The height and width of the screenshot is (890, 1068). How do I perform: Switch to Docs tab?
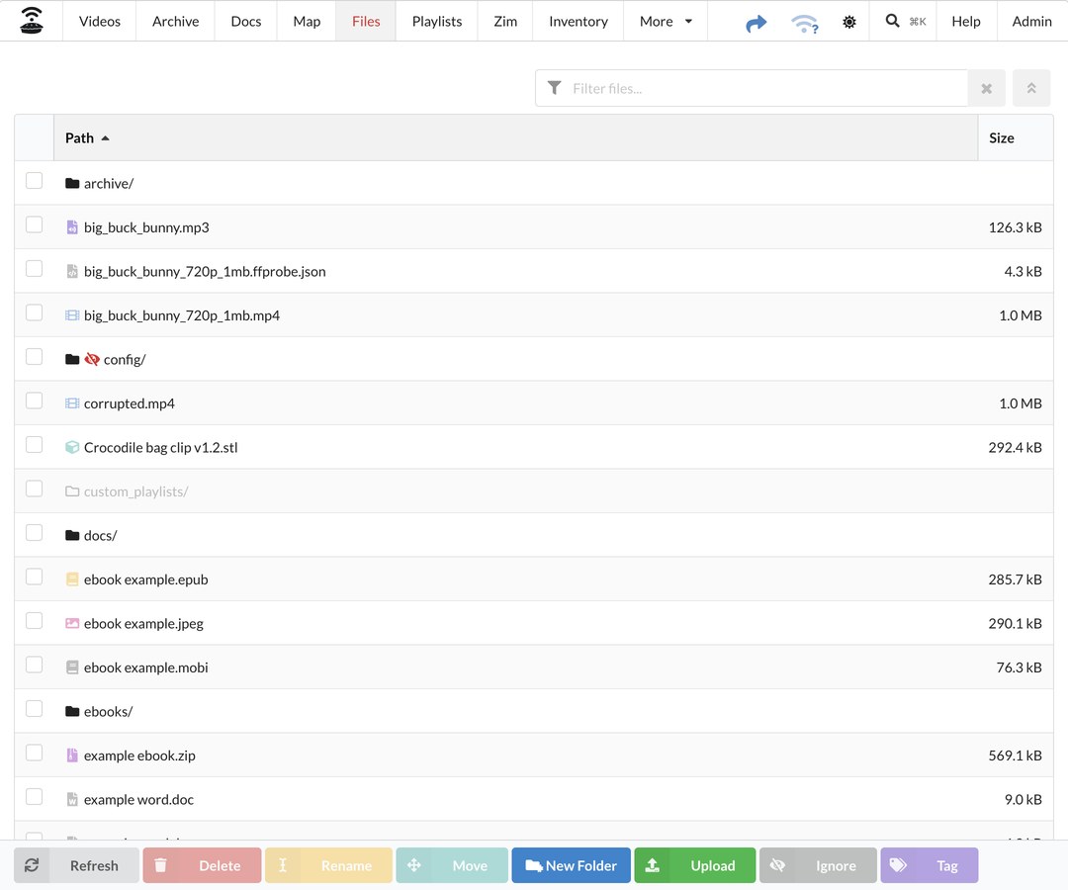[246, 21]
